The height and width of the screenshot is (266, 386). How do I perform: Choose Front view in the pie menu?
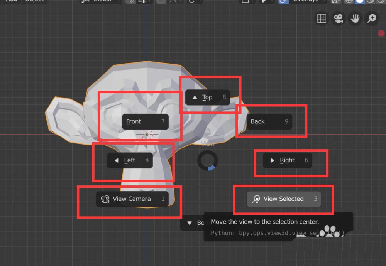click(145, 121)
